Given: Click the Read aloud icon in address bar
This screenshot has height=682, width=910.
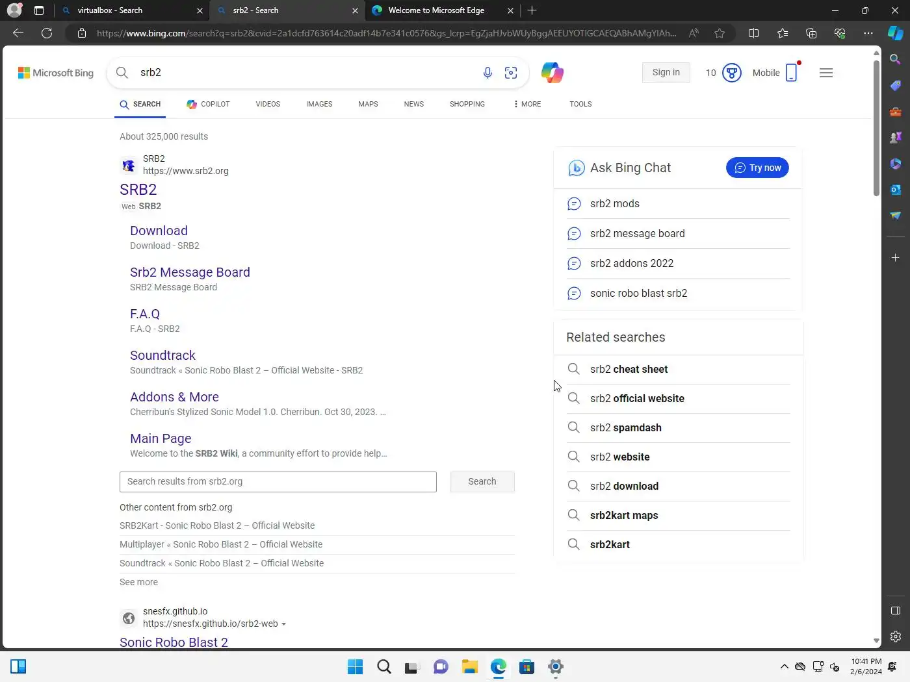Looking at the screenshot, I should (694, 33).
